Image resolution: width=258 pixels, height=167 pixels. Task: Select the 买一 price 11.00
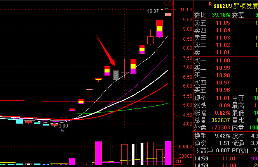223,60
